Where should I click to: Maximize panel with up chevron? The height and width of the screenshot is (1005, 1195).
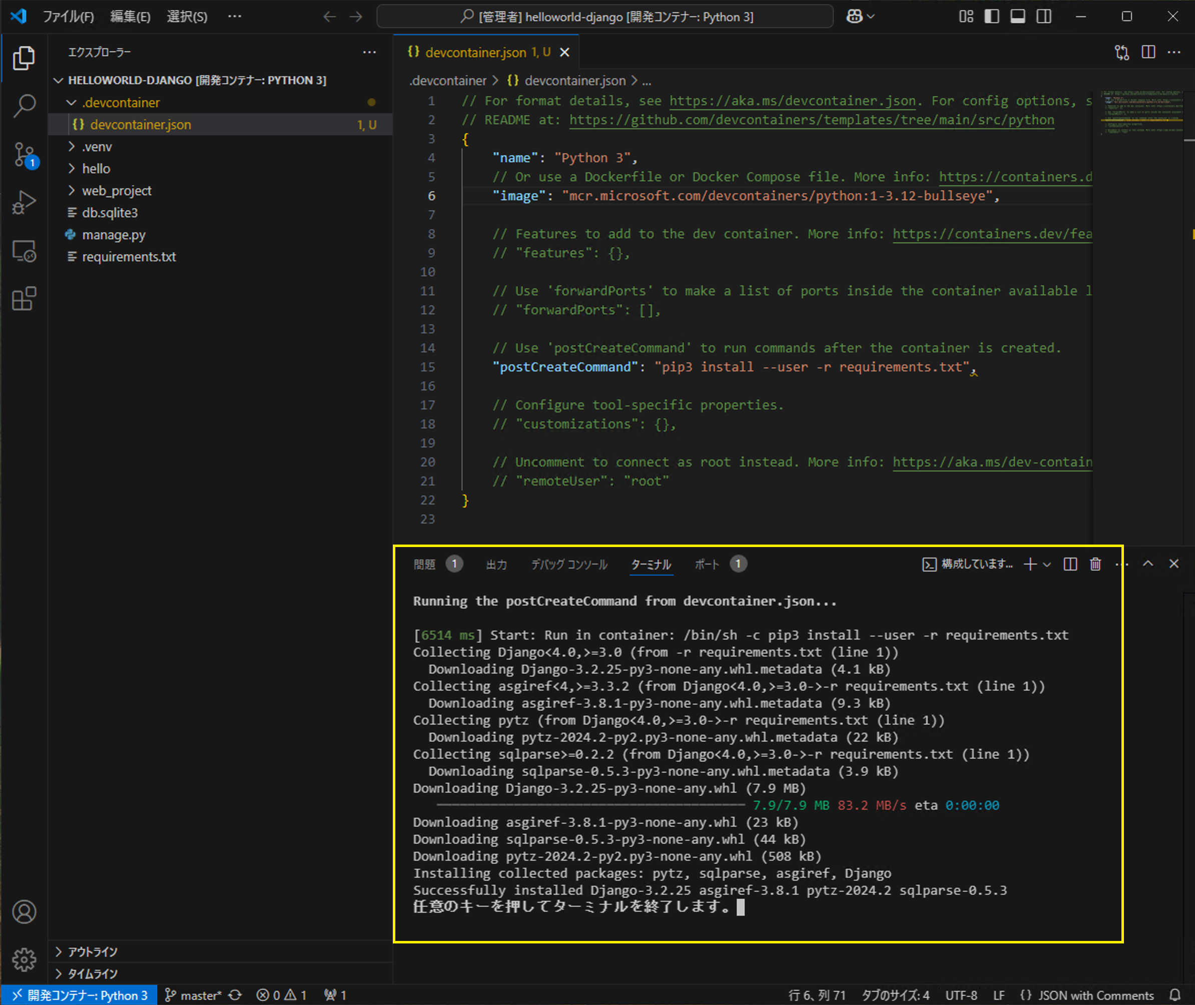1148,564
